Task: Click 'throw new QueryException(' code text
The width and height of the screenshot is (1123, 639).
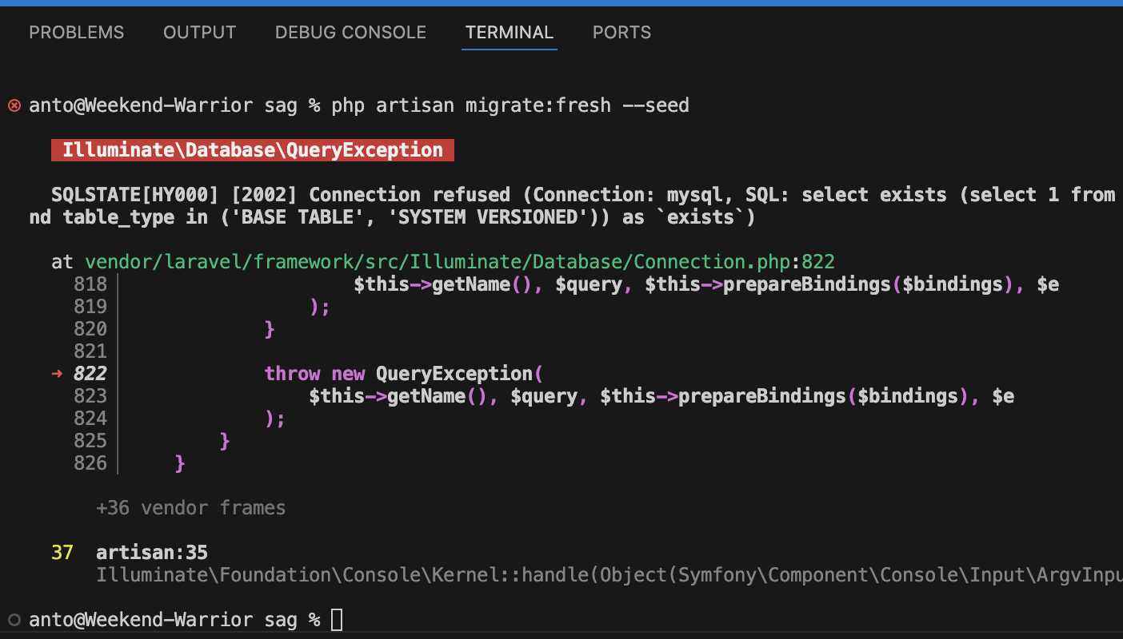Action: [404, 374]
